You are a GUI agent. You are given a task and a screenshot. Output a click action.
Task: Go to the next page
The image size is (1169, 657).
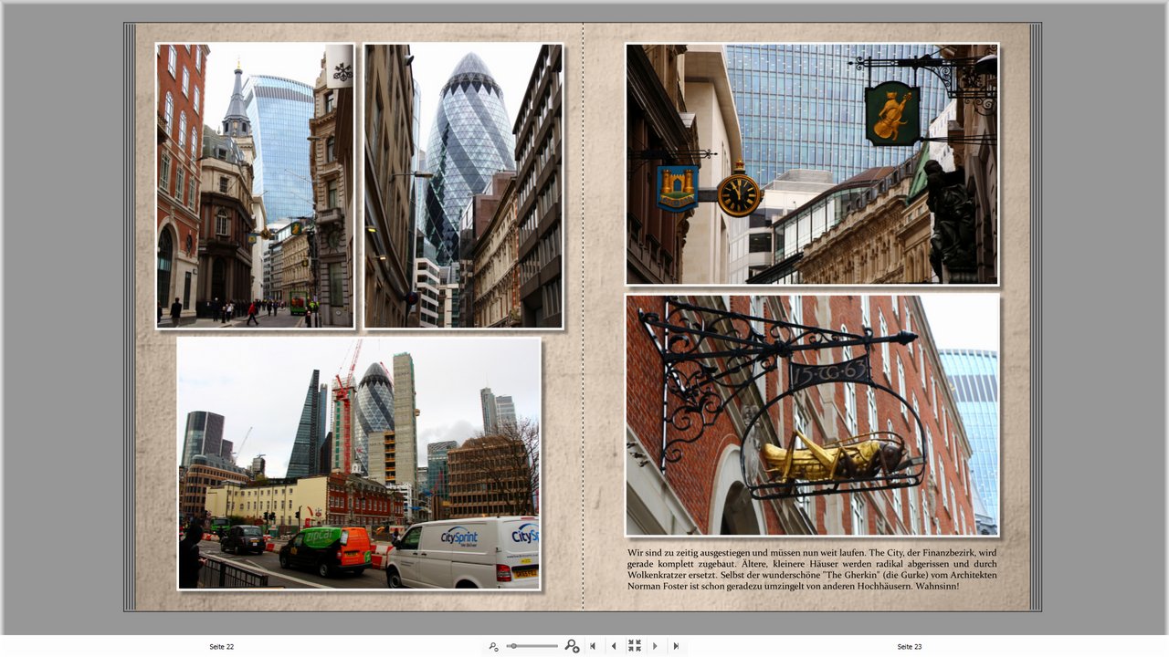point(655,646)
